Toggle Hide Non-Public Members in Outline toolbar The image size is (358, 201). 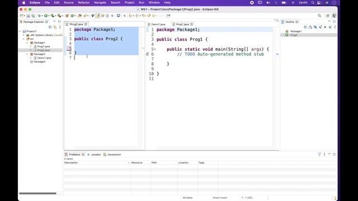[x=325, y=27]
